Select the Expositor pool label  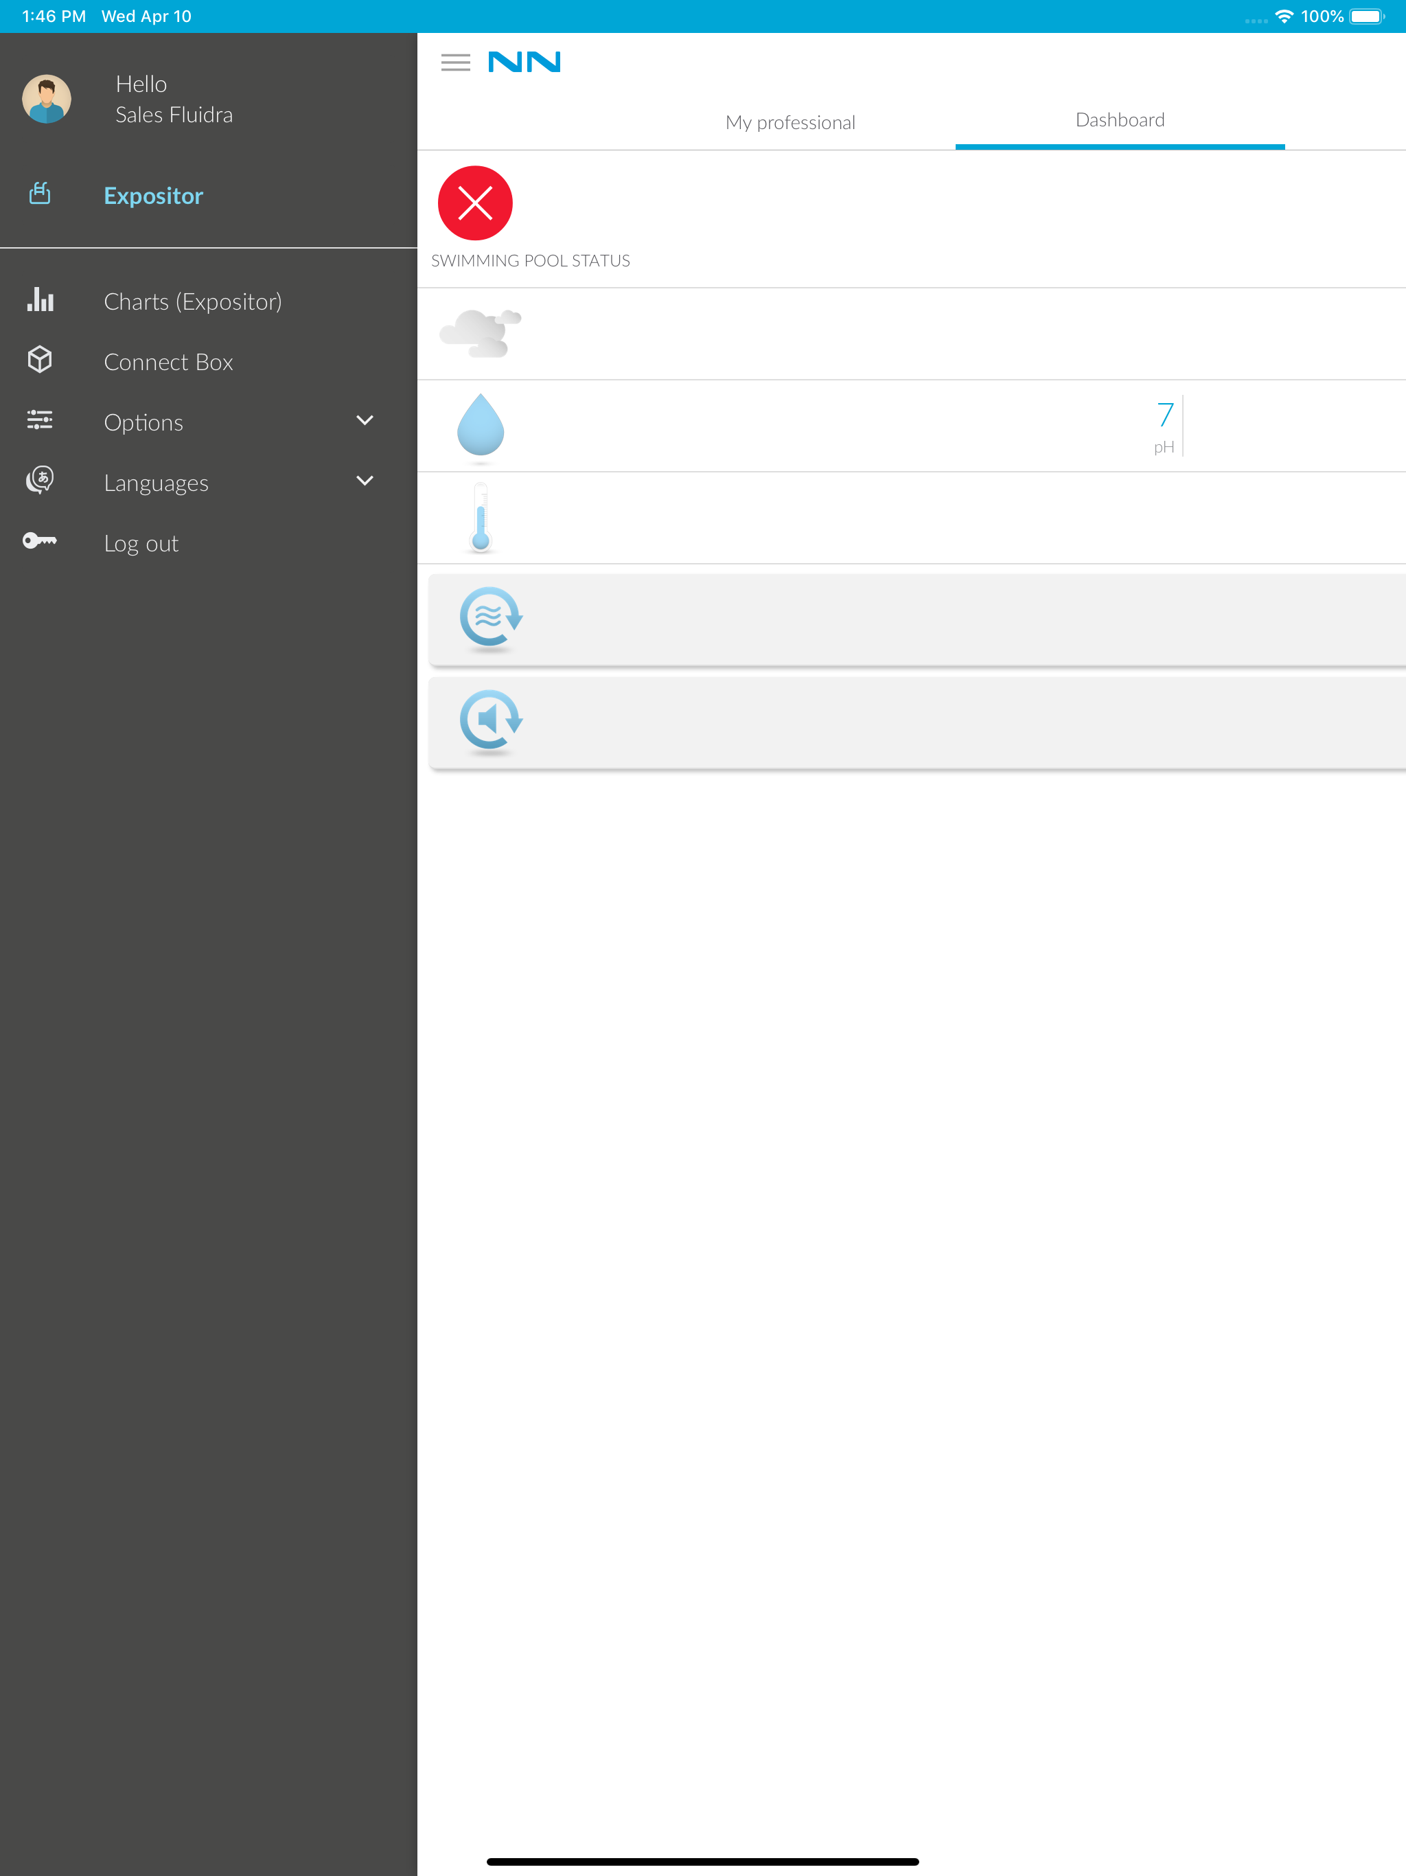tap(154, 196)
